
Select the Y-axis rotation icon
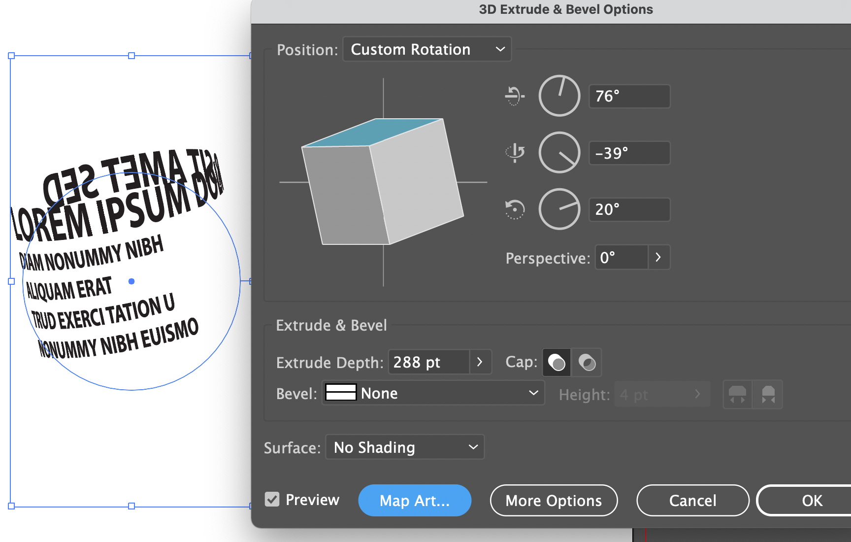[515, 153]
